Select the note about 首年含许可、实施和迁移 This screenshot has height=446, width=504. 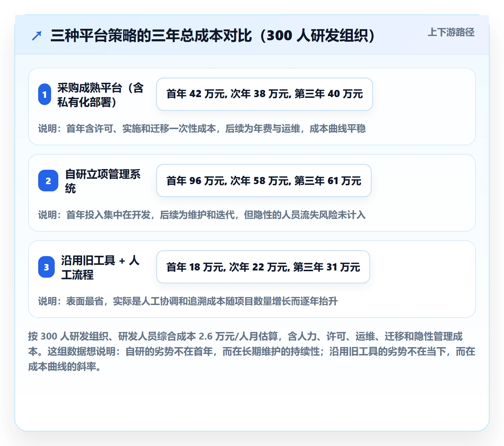click(202, 128)
